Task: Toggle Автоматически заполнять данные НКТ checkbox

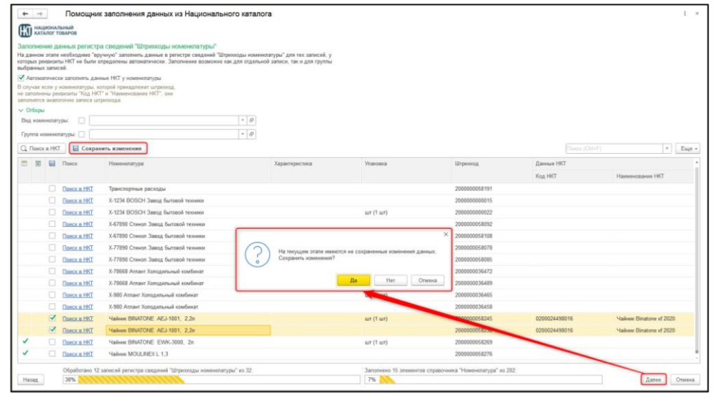Action: click(20, 78)
